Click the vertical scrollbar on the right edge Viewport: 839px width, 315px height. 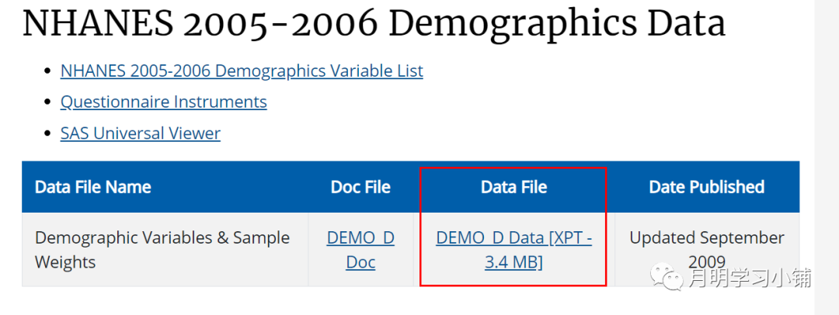(x=826, y=155)
